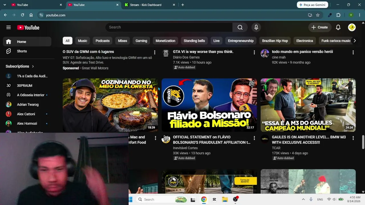Open the YouTube account avatar menu
The height and width of the screenshot is (205, 365).
352,27
